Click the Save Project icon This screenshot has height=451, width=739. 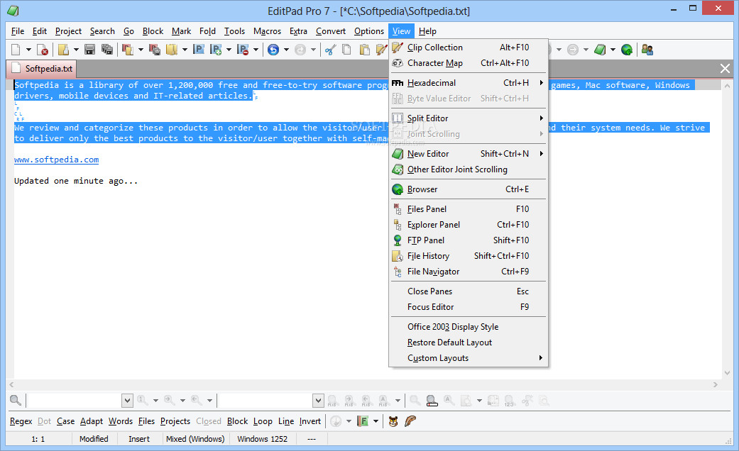tap(155, 50)
